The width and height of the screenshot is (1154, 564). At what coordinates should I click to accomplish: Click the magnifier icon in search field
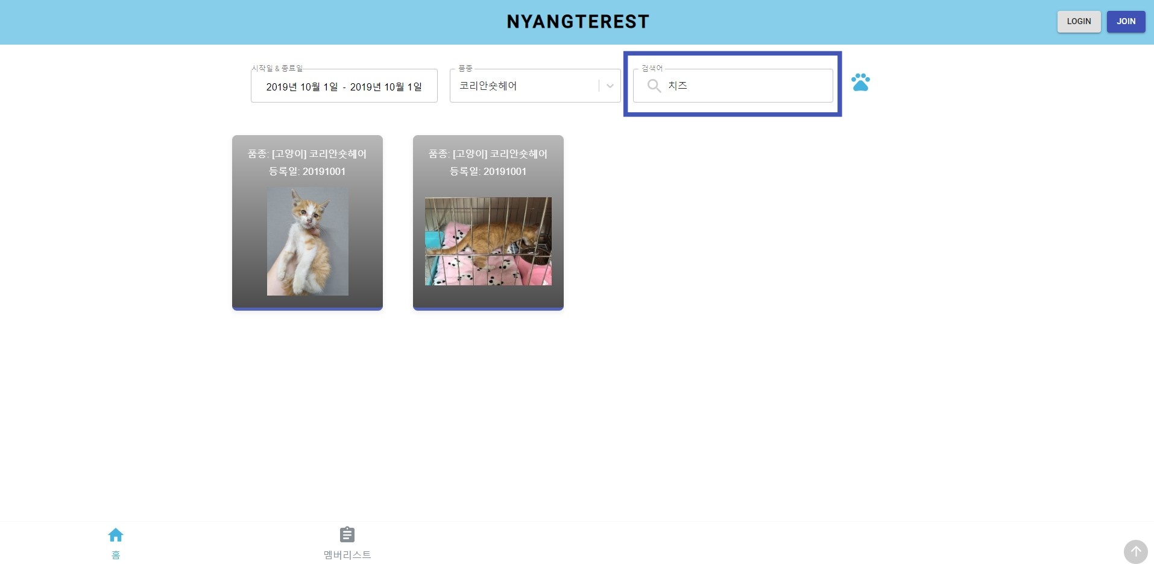tap(654, 86)
